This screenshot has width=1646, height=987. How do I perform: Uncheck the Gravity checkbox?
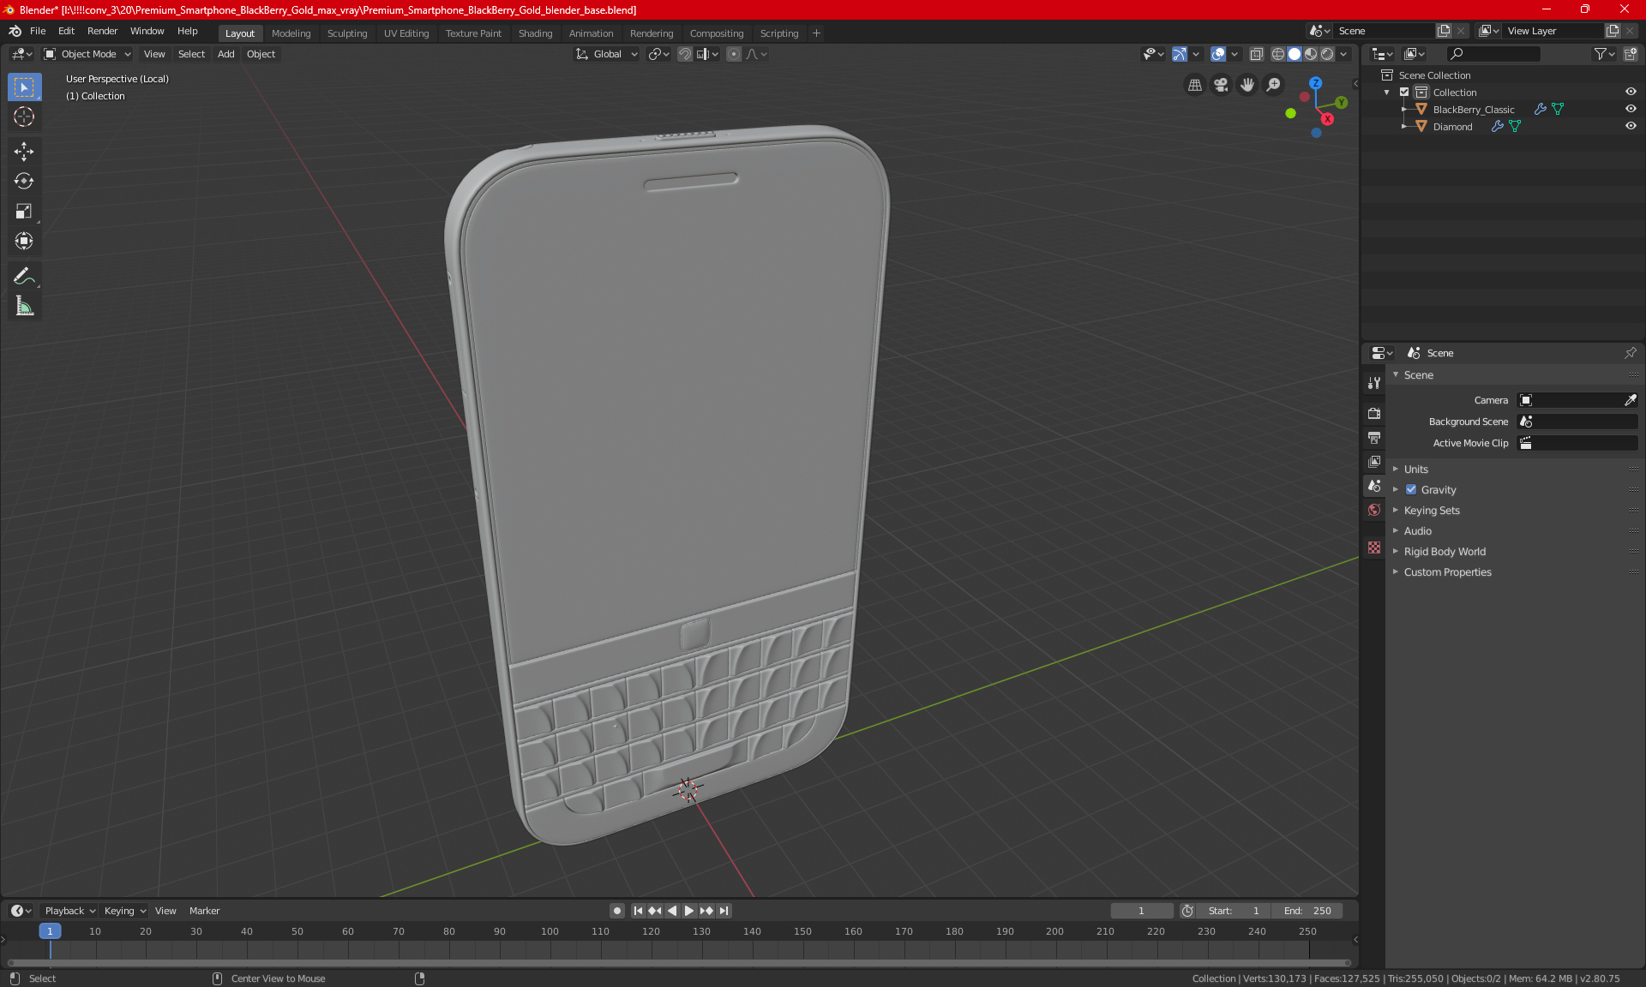1411,490
